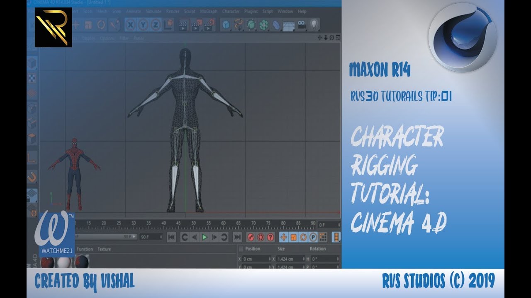The height and width of the screenshot is (298, 531).
Task: Toggle Snap magnet icon
Action: point(32,178)
